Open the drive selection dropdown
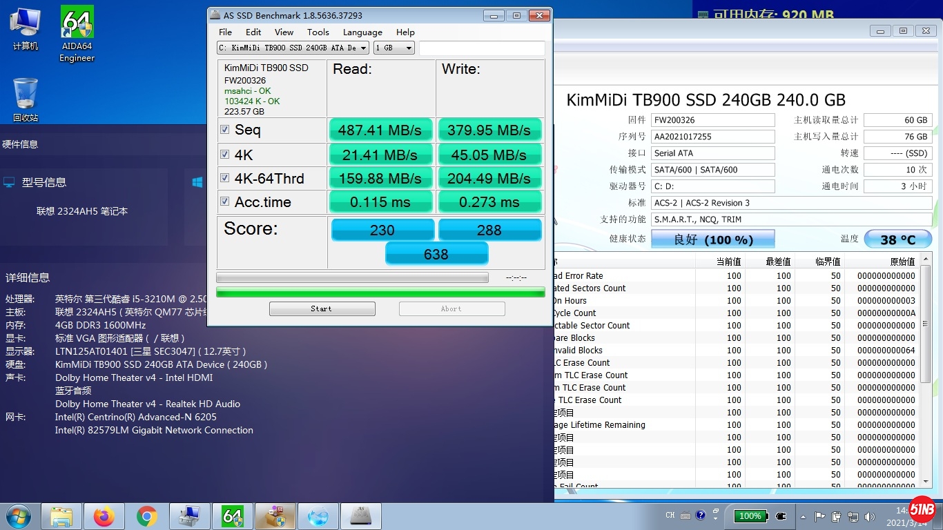This screenshot has width=943, height=530. click(293, 48)
